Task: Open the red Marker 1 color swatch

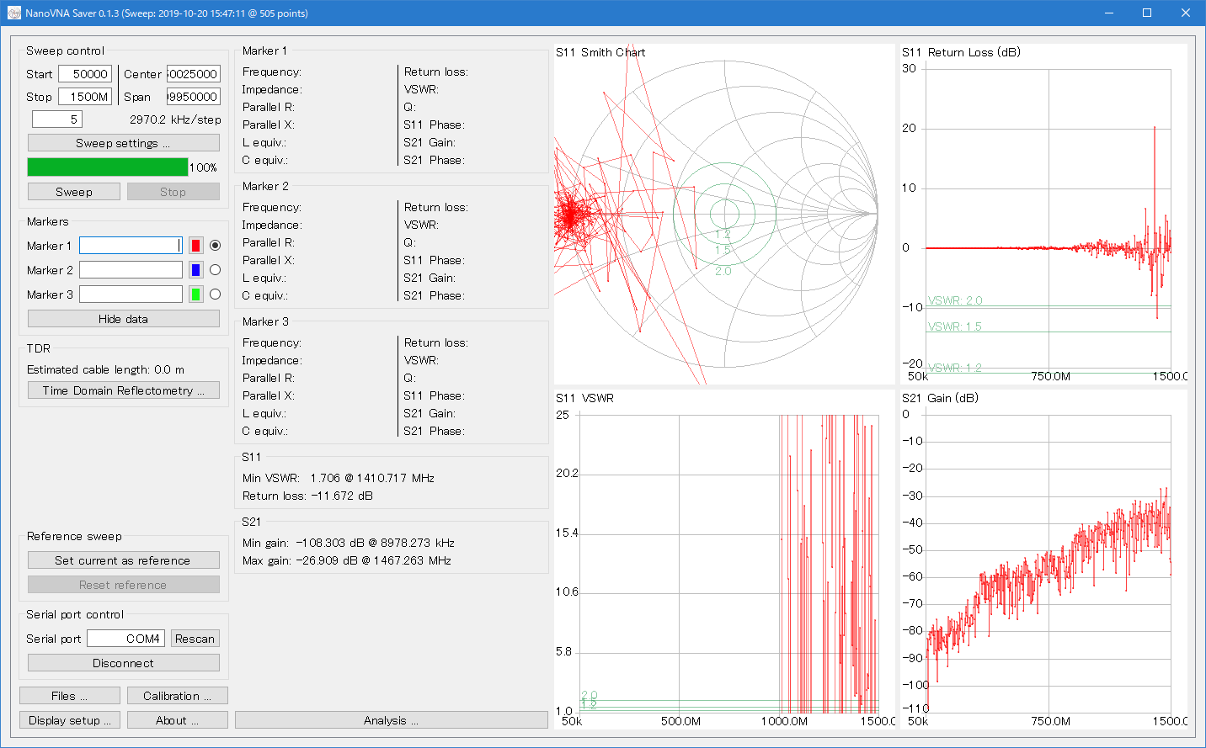Action: [x=195, y=246]
